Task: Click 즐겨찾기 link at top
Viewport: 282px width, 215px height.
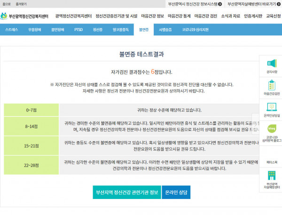Action: click(21, 4)
